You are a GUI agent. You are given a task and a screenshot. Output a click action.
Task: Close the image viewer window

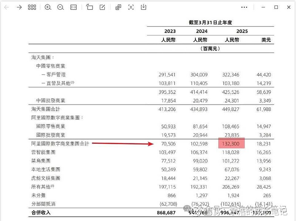coord(289,7)
